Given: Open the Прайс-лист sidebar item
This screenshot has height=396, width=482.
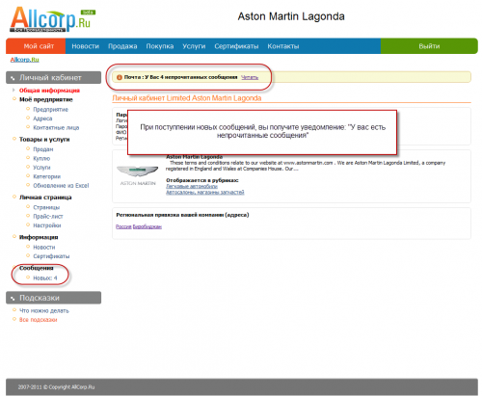Looking at the screenshot, I should [48, 216].
